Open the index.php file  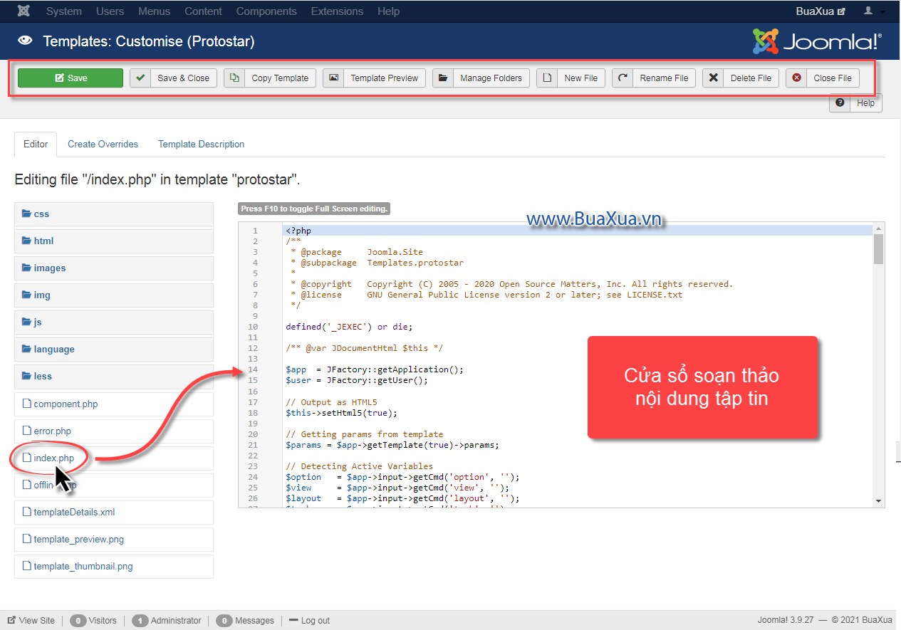53,458
